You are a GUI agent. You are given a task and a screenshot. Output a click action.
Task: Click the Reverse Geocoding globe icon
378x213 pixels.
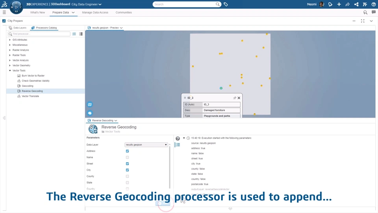[93, 129]
